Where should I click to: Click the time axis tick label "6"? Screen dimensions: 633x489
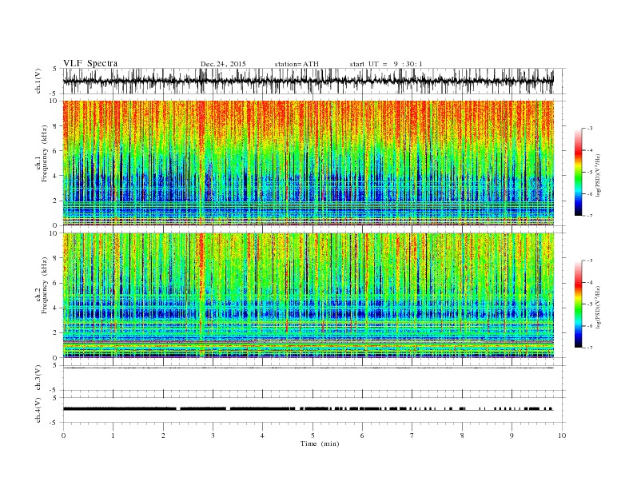[x=362, y=435]
